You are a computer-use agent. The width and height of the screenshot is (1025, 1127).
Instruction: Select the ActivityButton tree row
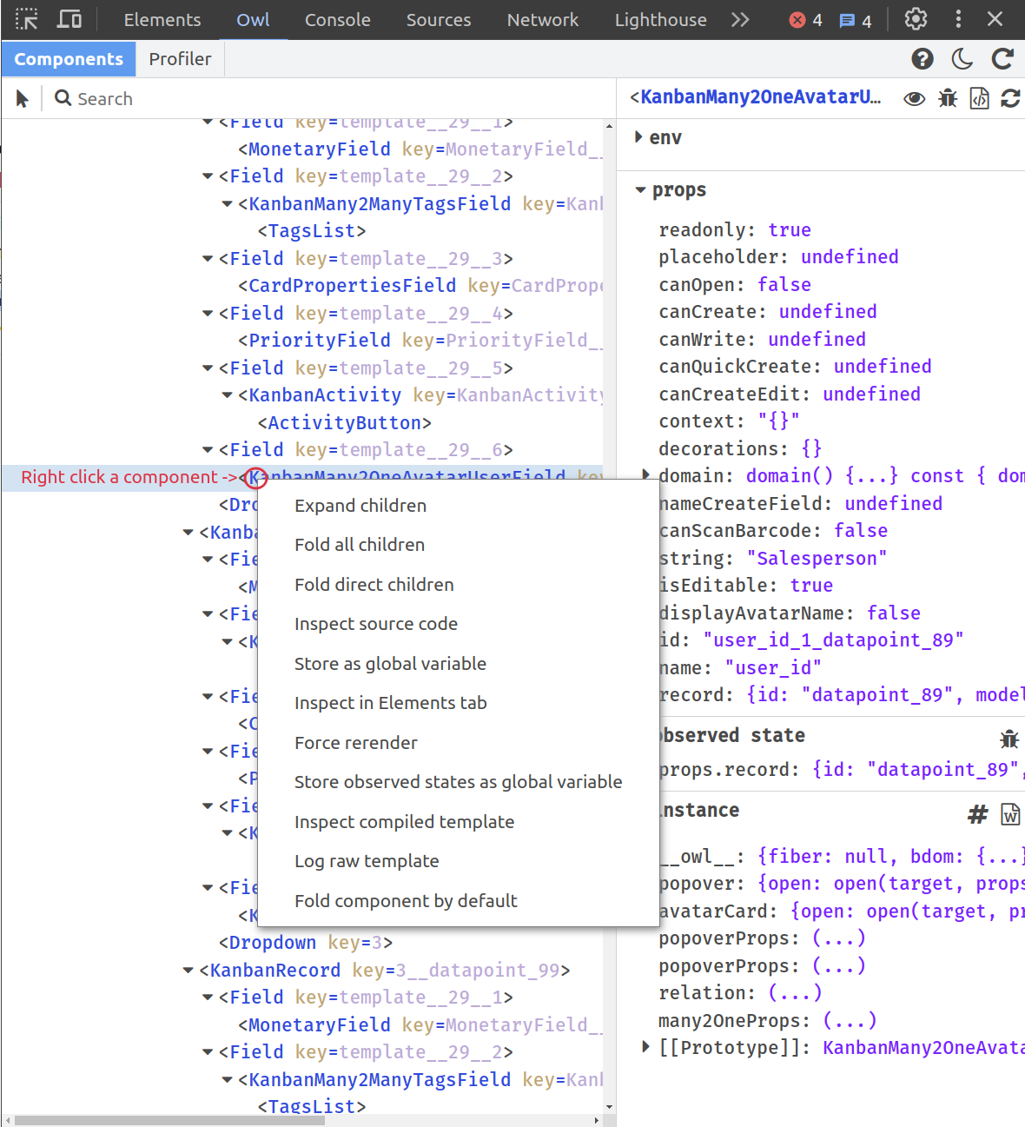(x=302, y=423)
